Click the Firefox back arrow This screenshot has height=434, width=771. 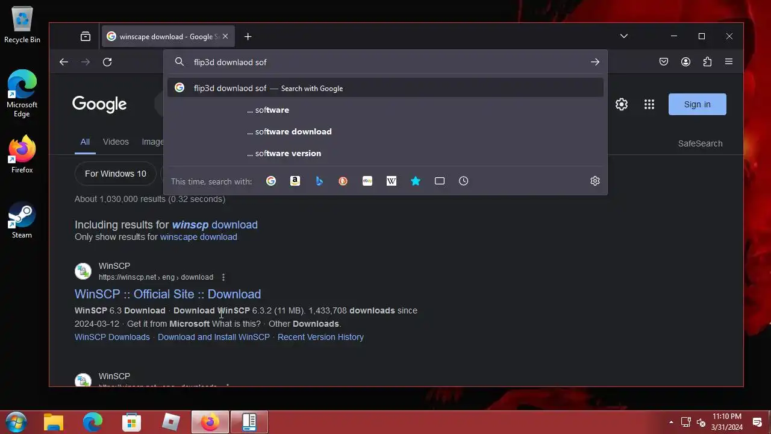coord(64,62)
